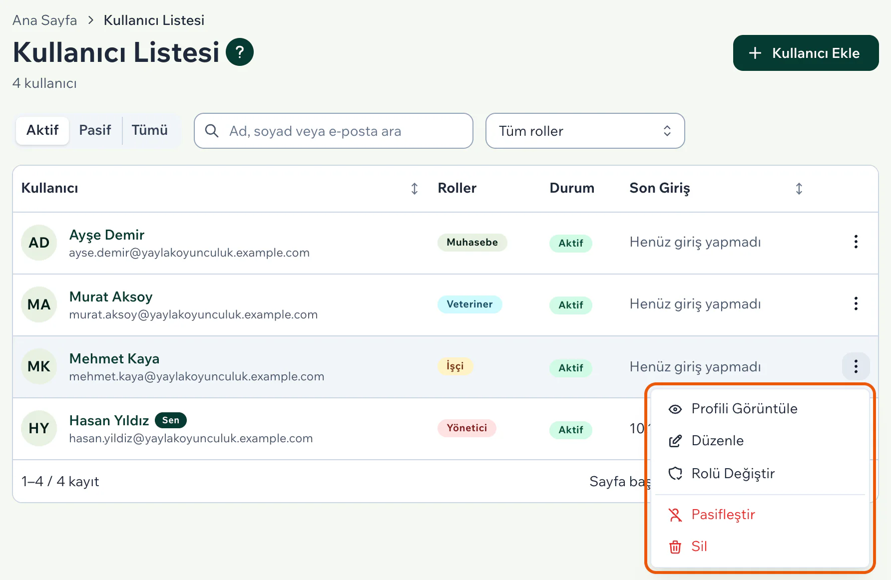
Task: Switch to the Pasif filter tab
Action: pyautogui.click(x=95, y=131)
